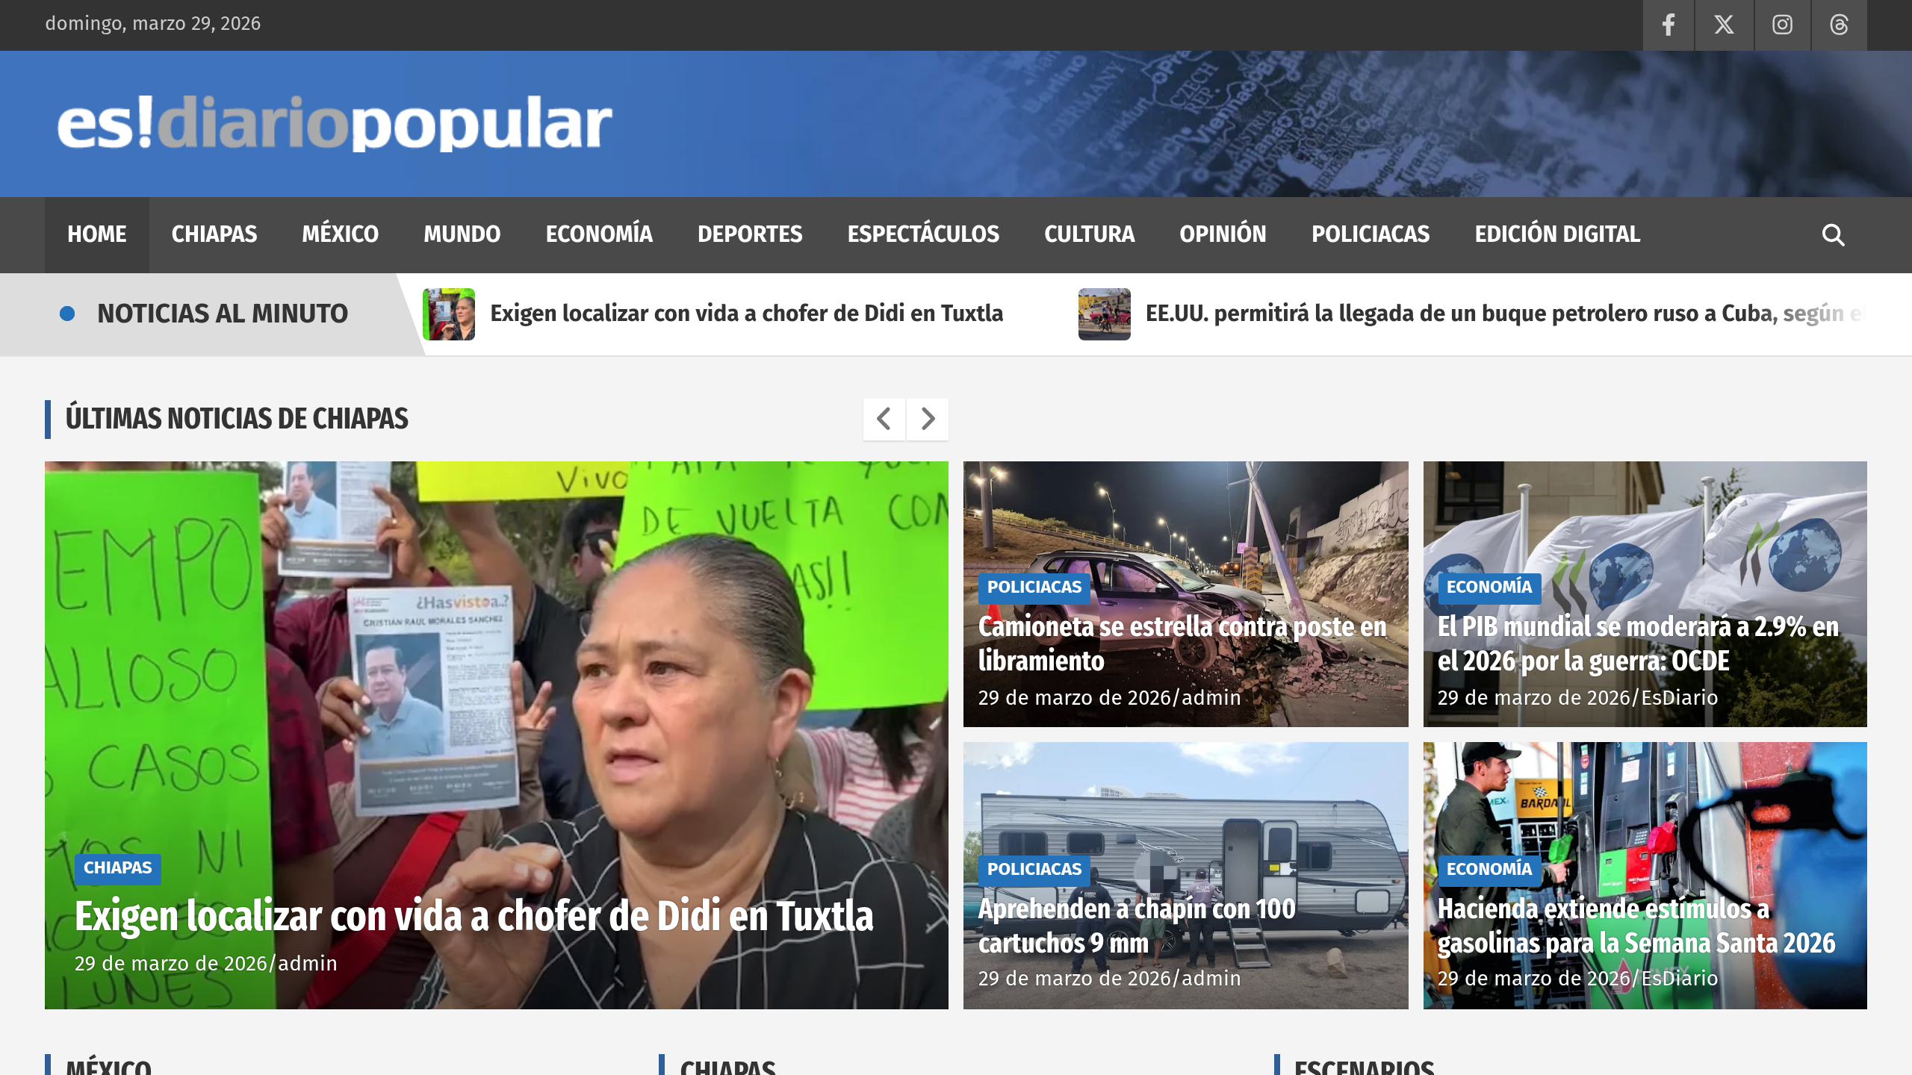
Task: Open the ESPECTÁCULOS menu item
Action: click(923, 234)
